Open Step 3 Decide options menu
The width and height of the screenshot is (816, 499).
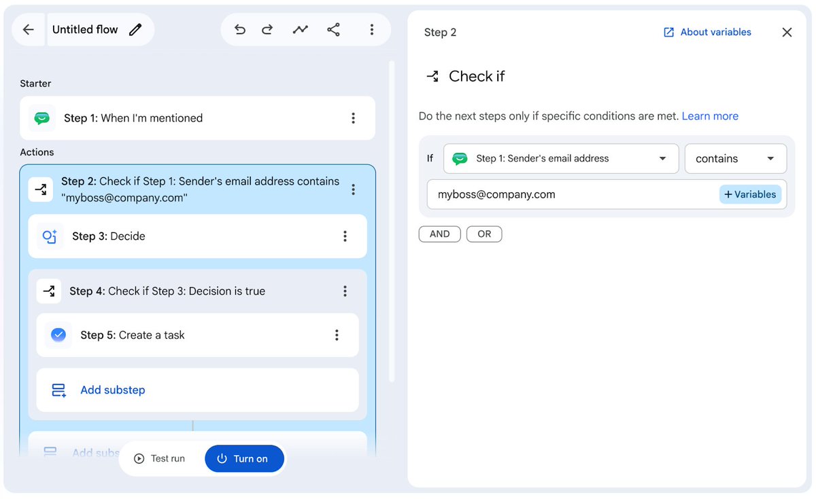[345, 236]
